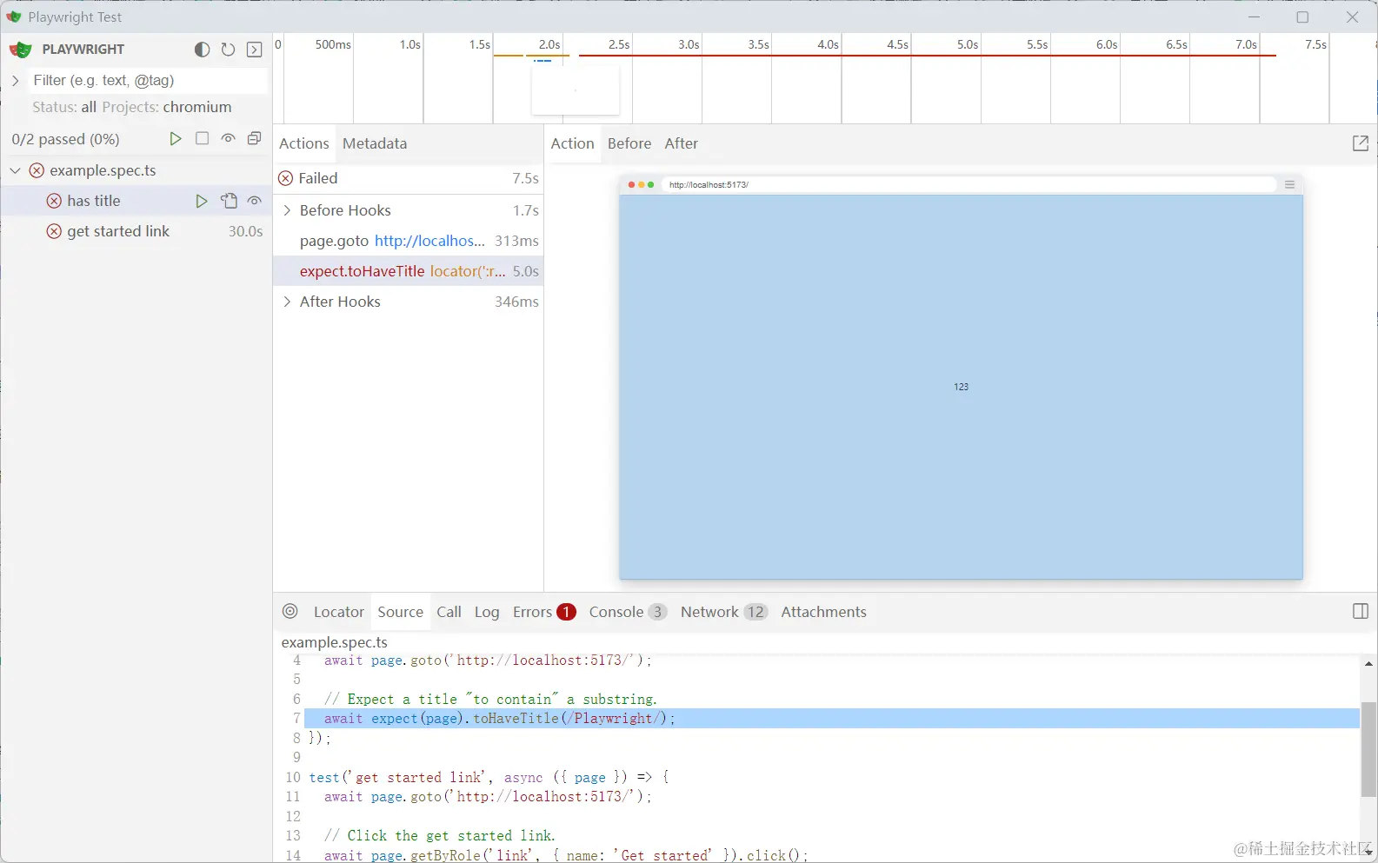Select the Action snapshot tab
Image resolution: width=1378 pixels, height=863 pixels.
point(572,143)
